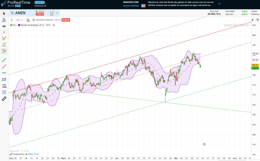
Task: Select the arrow cursor tool
Action: click(4, 13)
